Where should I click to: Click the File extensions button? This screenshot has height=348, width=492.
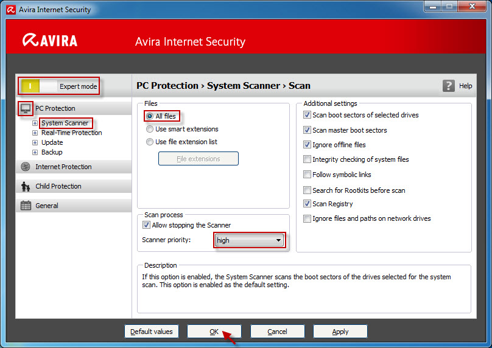point(199,159)
